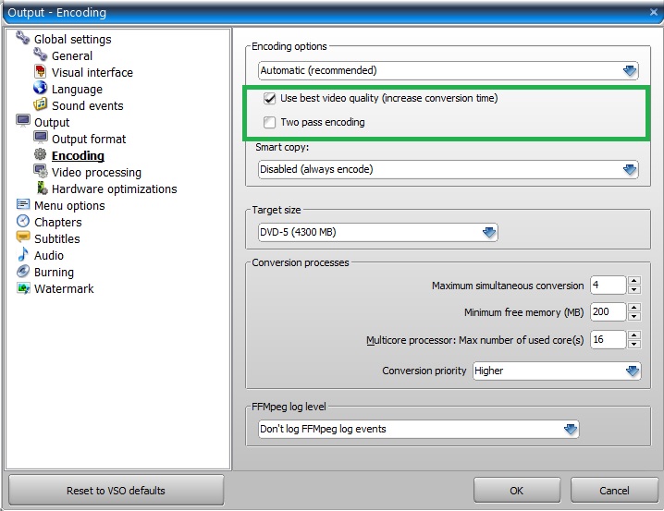Click the Minimum free memory field
664x511 pixels.
[x=609, y=311]
